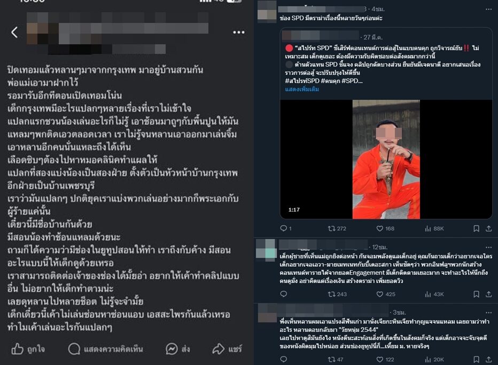
Task: Send the post with the Messenger ส่ง icon
Action: coord(178,349)
